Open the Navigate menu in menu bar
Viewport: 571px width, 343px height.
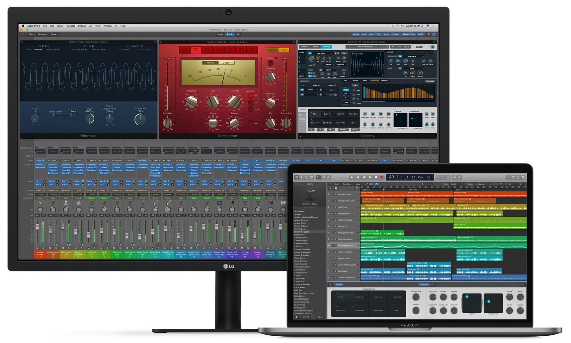click(70, 26)
